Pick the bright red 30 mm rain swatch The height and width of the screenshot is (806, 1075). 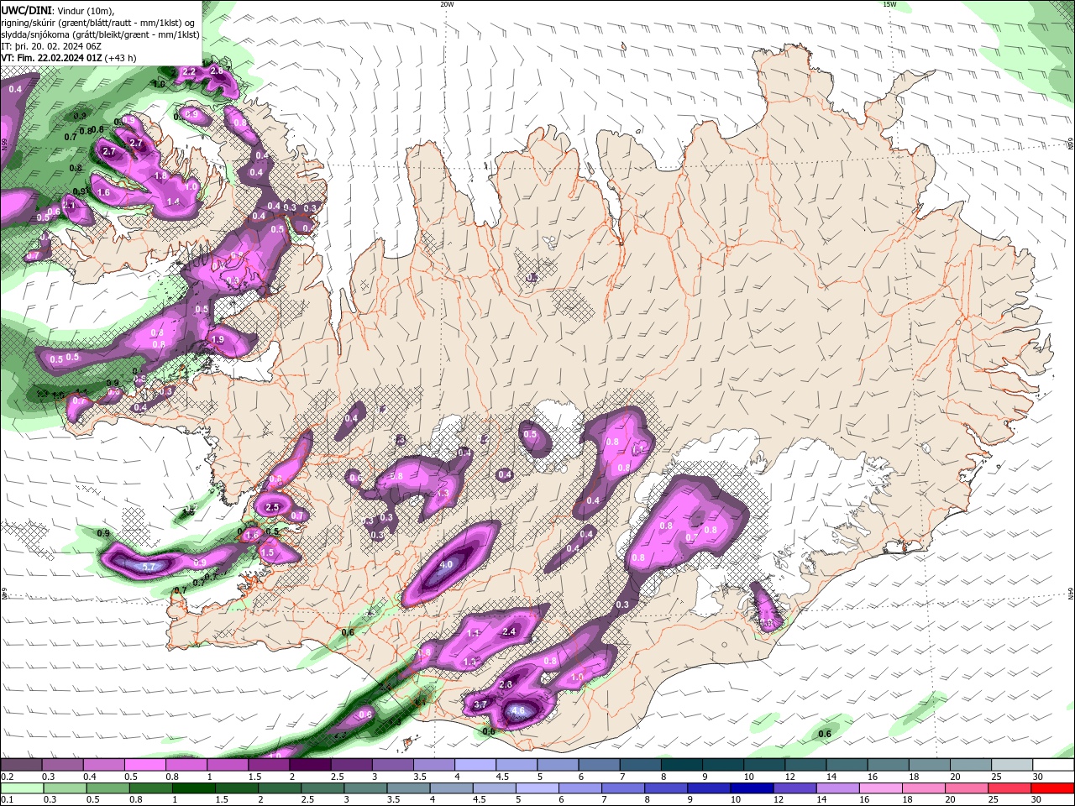1051,788
